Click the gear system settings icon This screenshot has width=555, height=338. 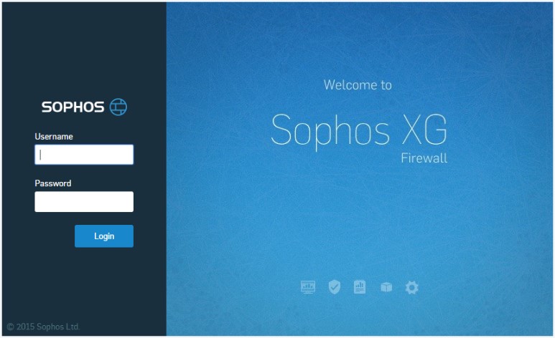(411, 287)
